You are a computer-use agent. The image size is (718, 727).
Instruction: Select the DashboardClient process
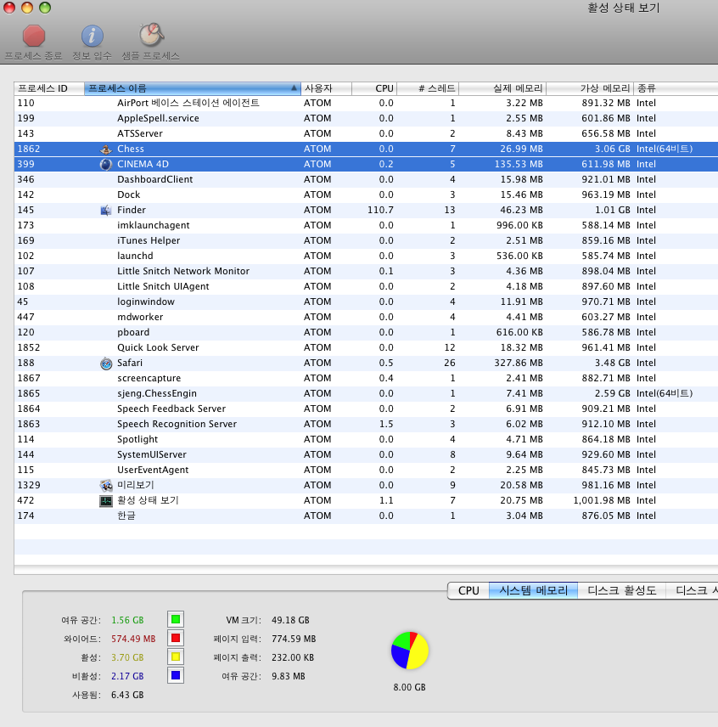pos(366,179)
